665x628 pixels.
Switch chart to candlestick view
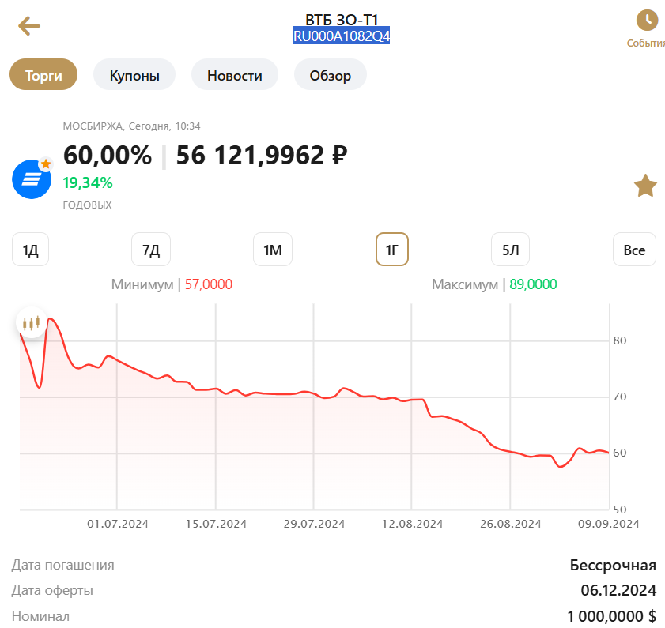click(x=32, y=322)
